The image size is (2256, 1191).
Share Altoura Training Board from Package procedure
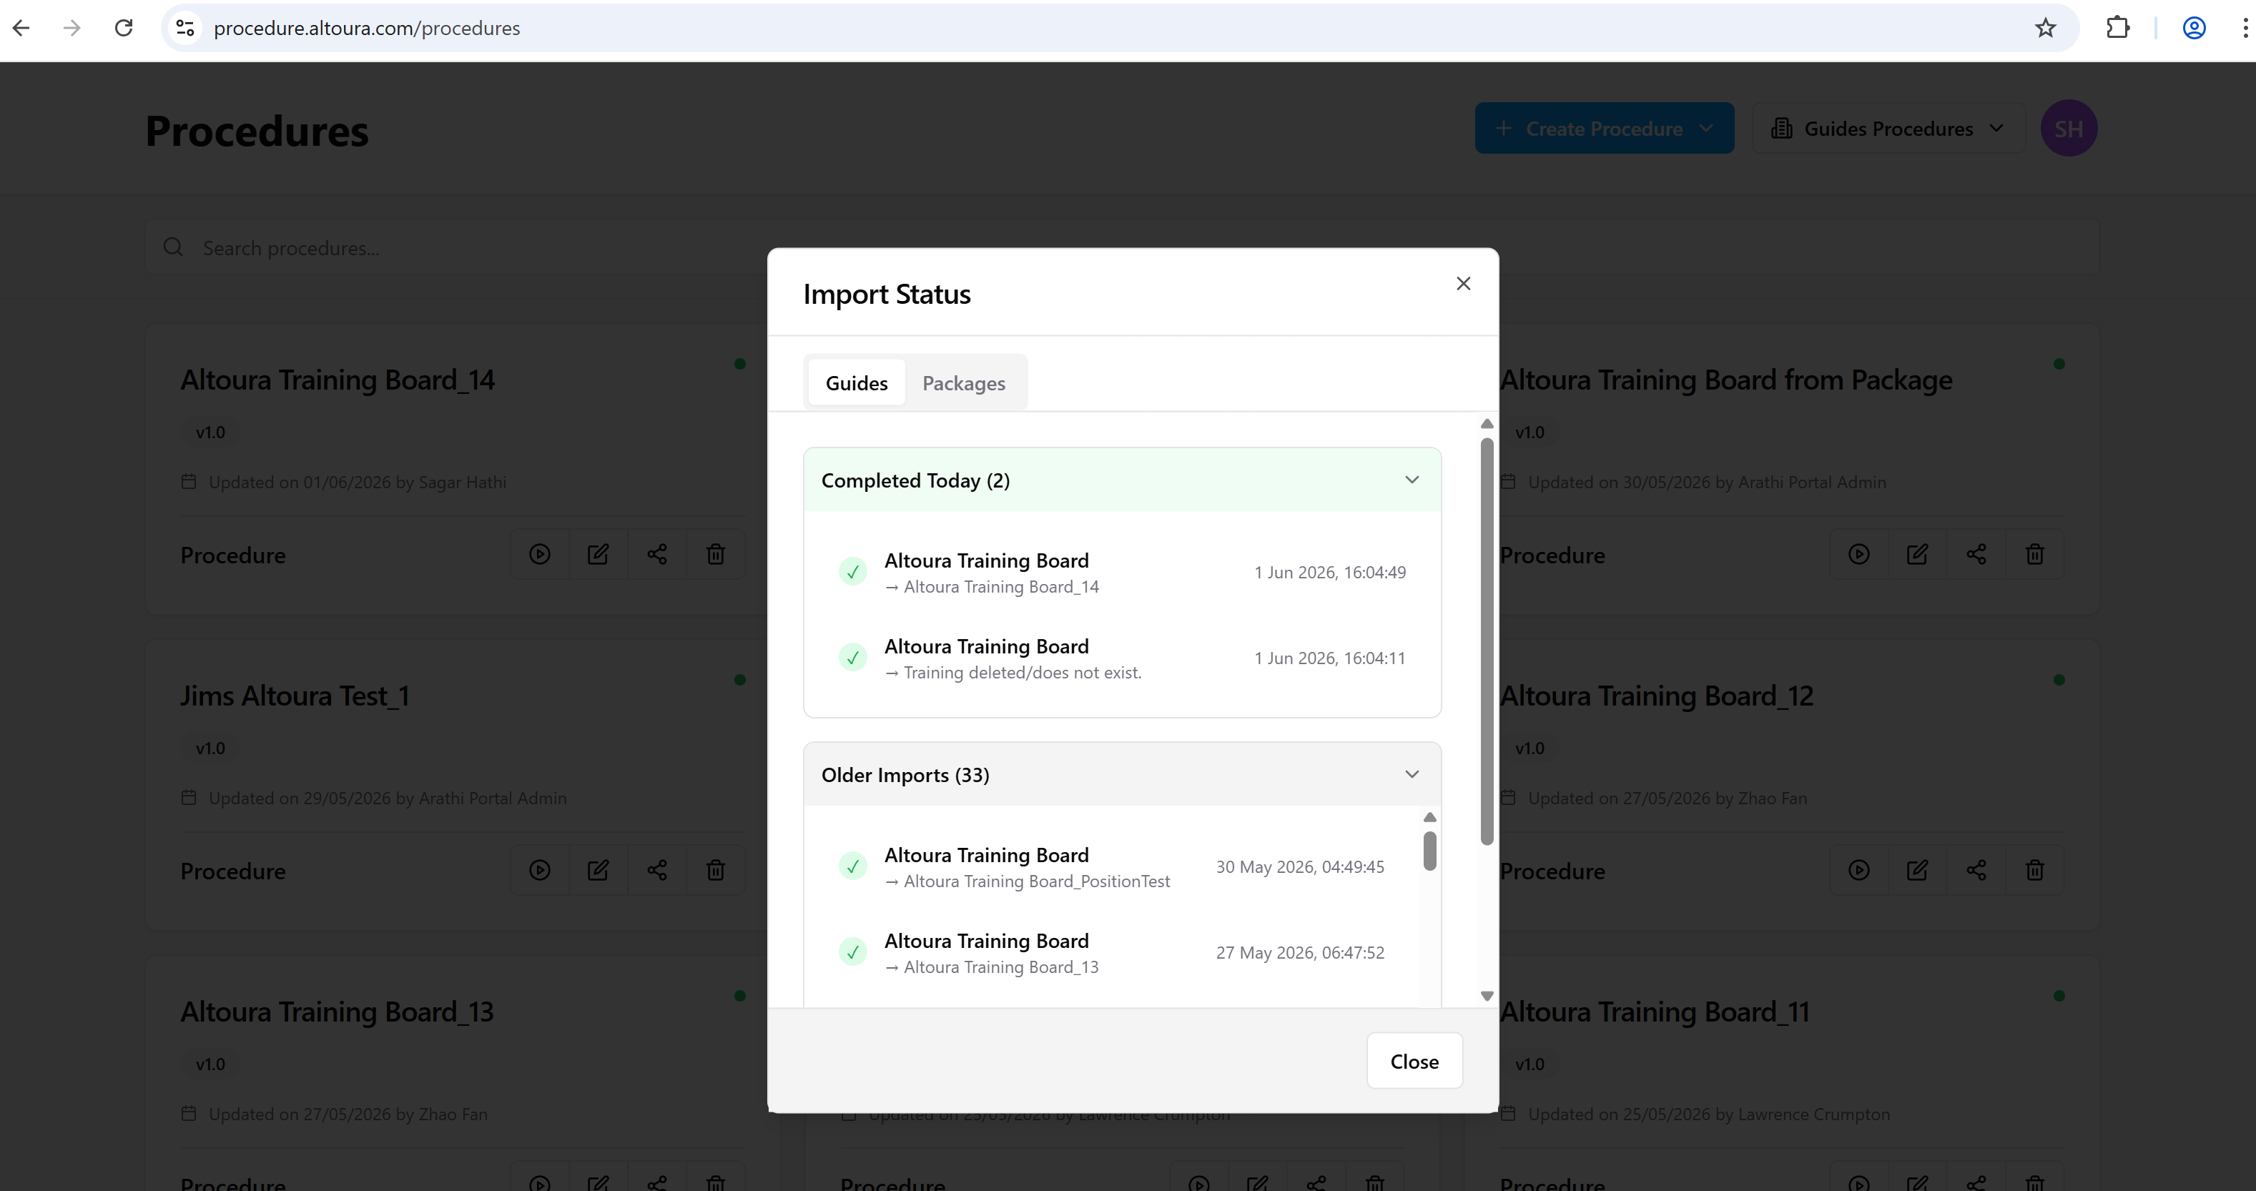1976,554
